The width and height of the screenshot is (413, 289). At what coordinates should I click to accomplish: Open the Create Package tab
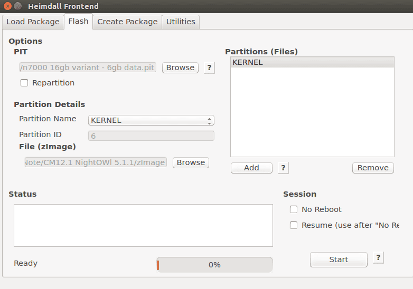coord(127,22)
